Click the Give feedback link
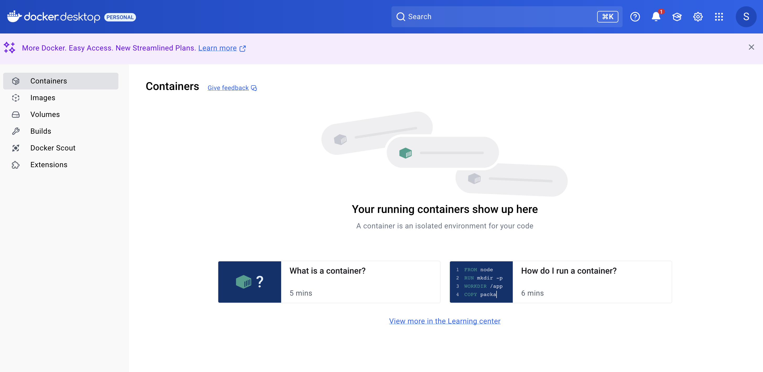Screen dimensions: 763x372 point(228,88)
